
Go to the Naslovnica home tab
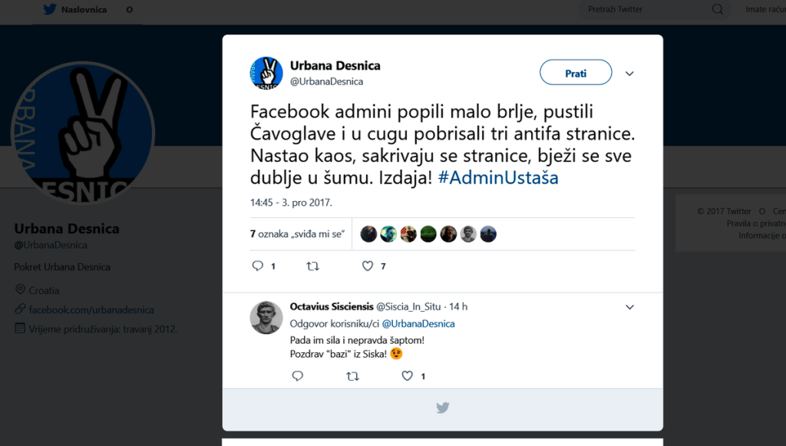pyautogui.click(x=75, y=10)
